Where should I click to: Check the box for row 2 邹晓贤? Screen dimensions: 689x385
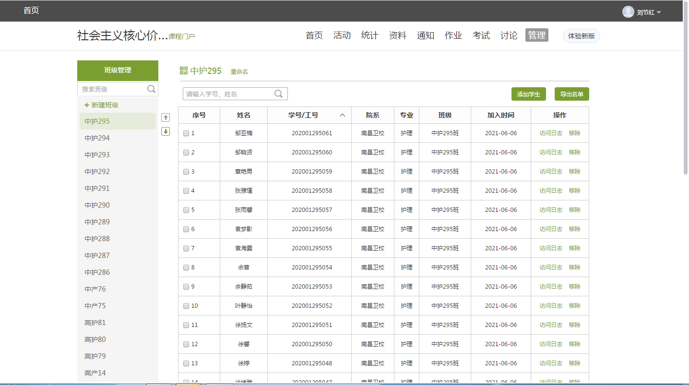tap(186, 152)
